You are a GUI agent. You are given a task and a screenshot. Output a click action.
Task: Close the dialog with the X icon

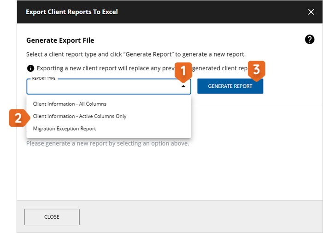(x=311, y=12)
